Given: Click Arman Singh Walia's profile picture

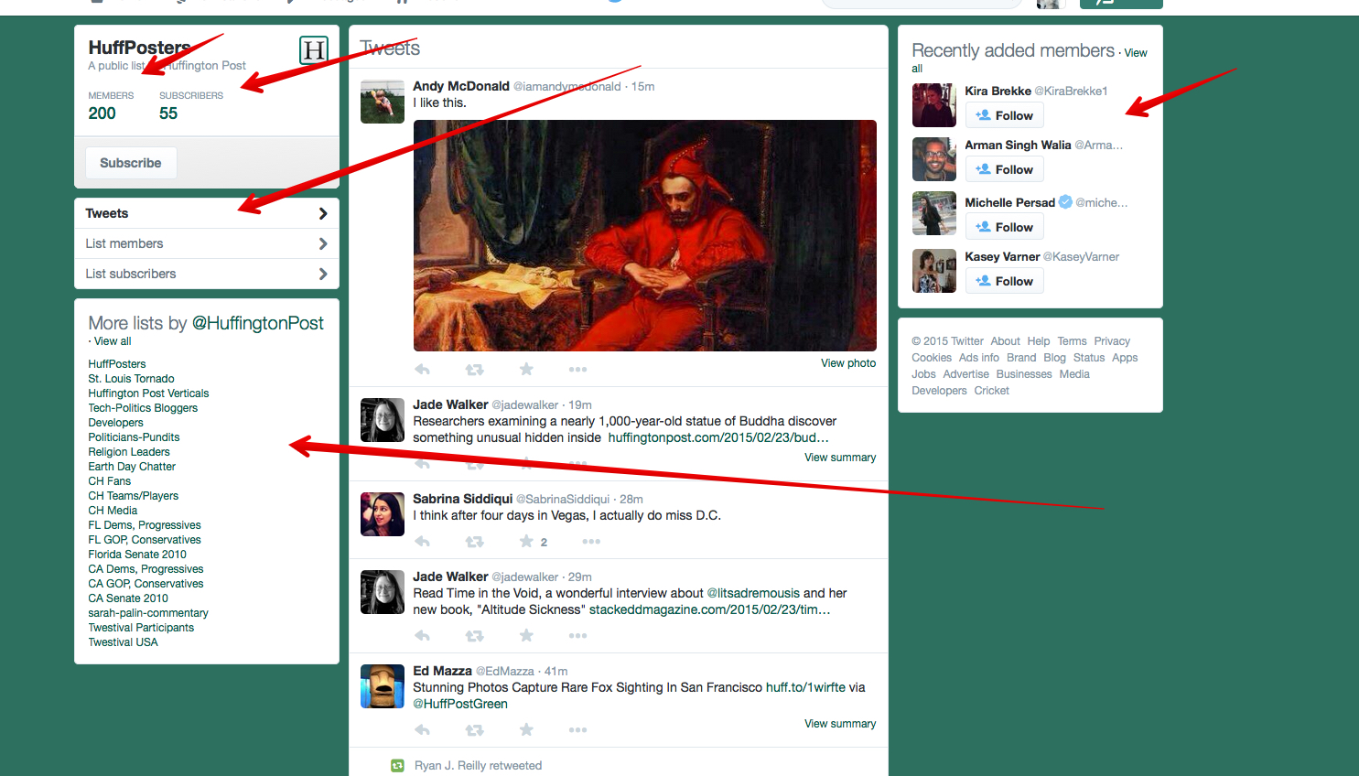Looking at the screenshot, I should [x=933, y=159].
